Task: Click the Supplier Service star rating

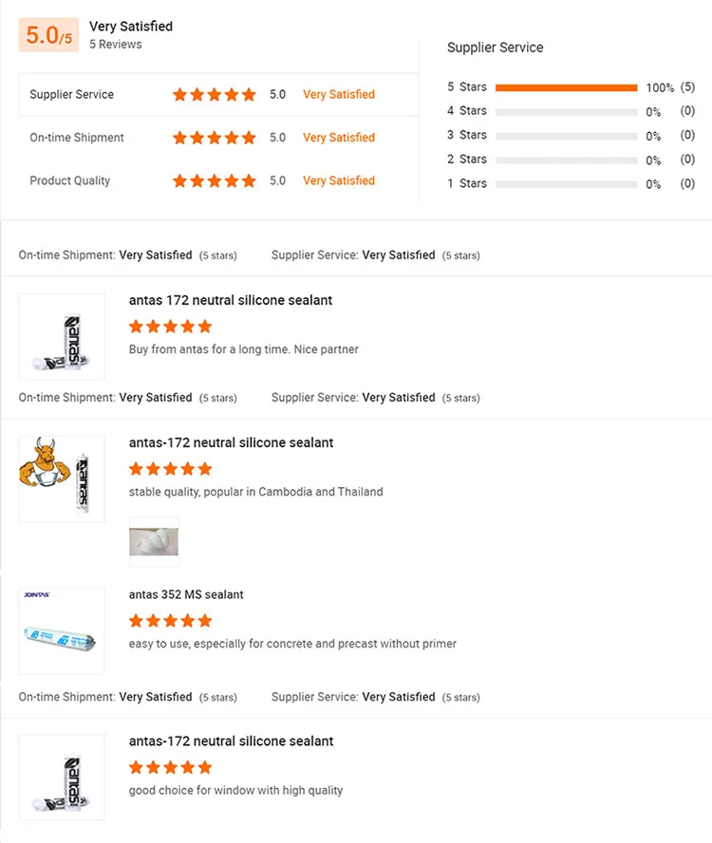Action: (x=215, y=95)
